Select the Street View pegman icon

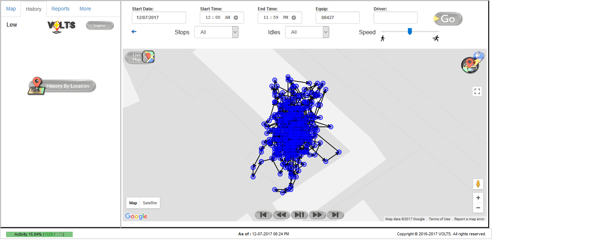coord(478,184)
